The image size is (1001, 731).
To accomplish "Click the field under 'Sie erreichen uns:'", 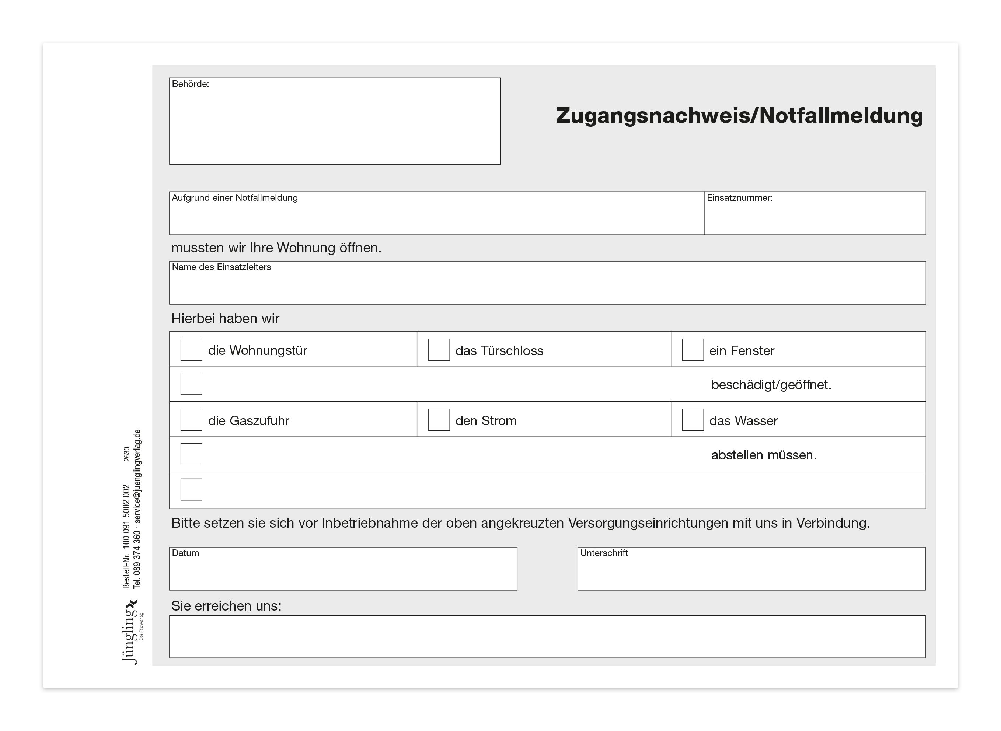I will click(547, 637).
